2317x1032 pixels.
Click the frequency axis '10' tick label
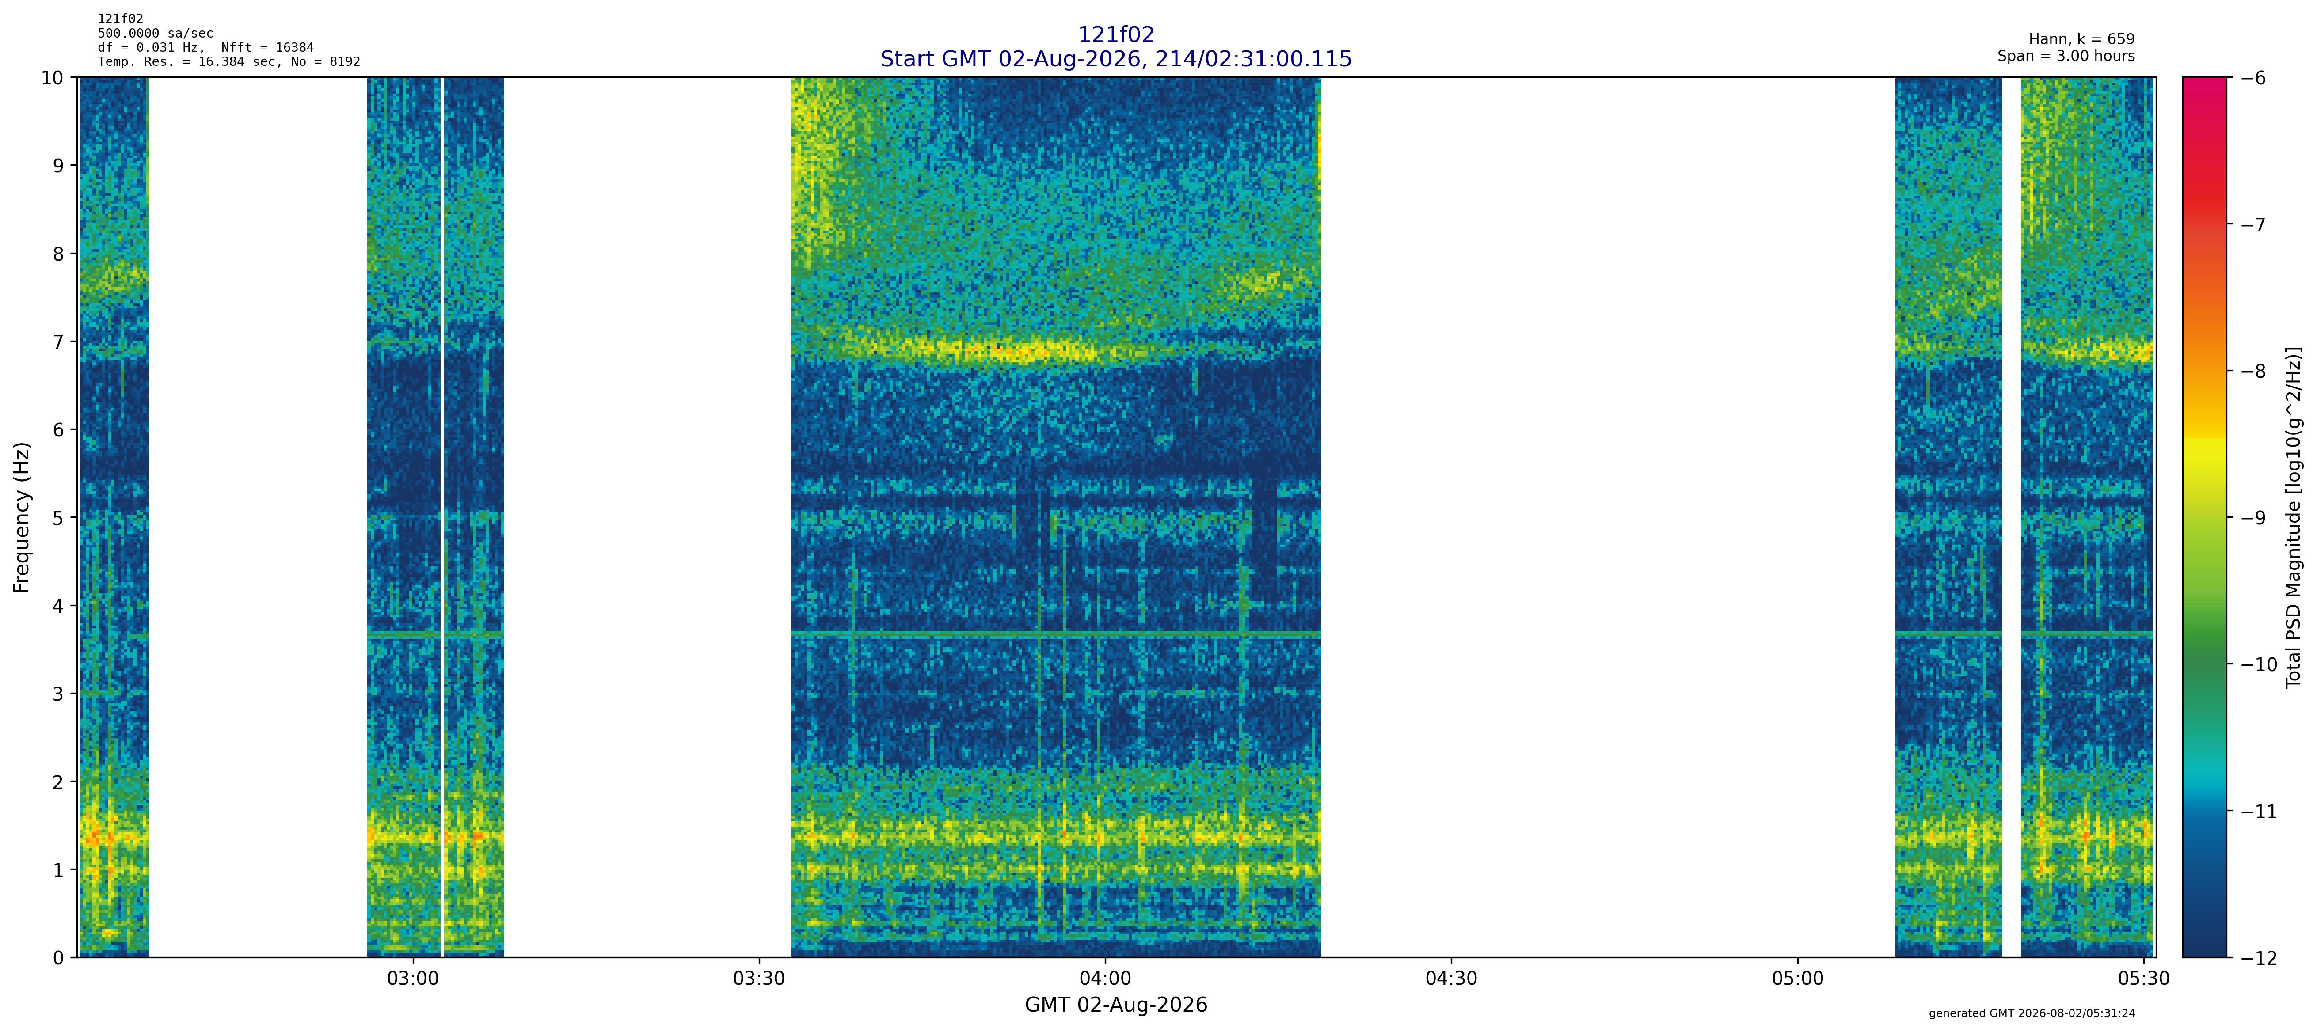tap(53, 78)
